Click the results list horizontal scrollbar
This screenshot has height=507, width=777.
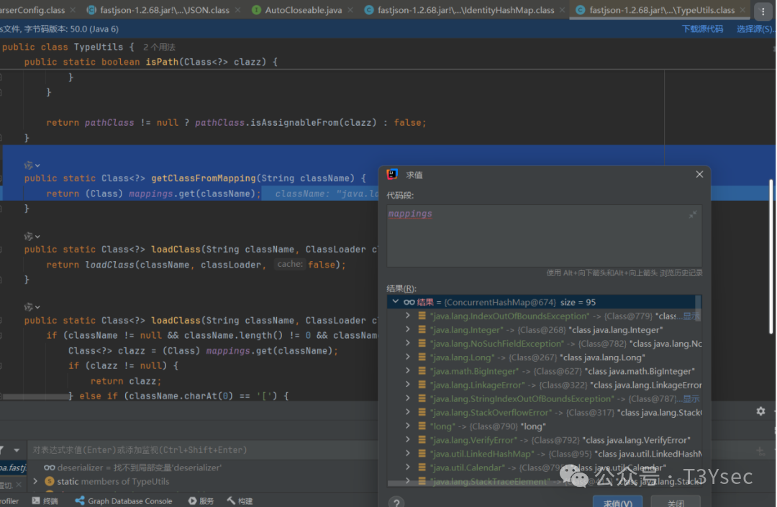pos(504,484)
